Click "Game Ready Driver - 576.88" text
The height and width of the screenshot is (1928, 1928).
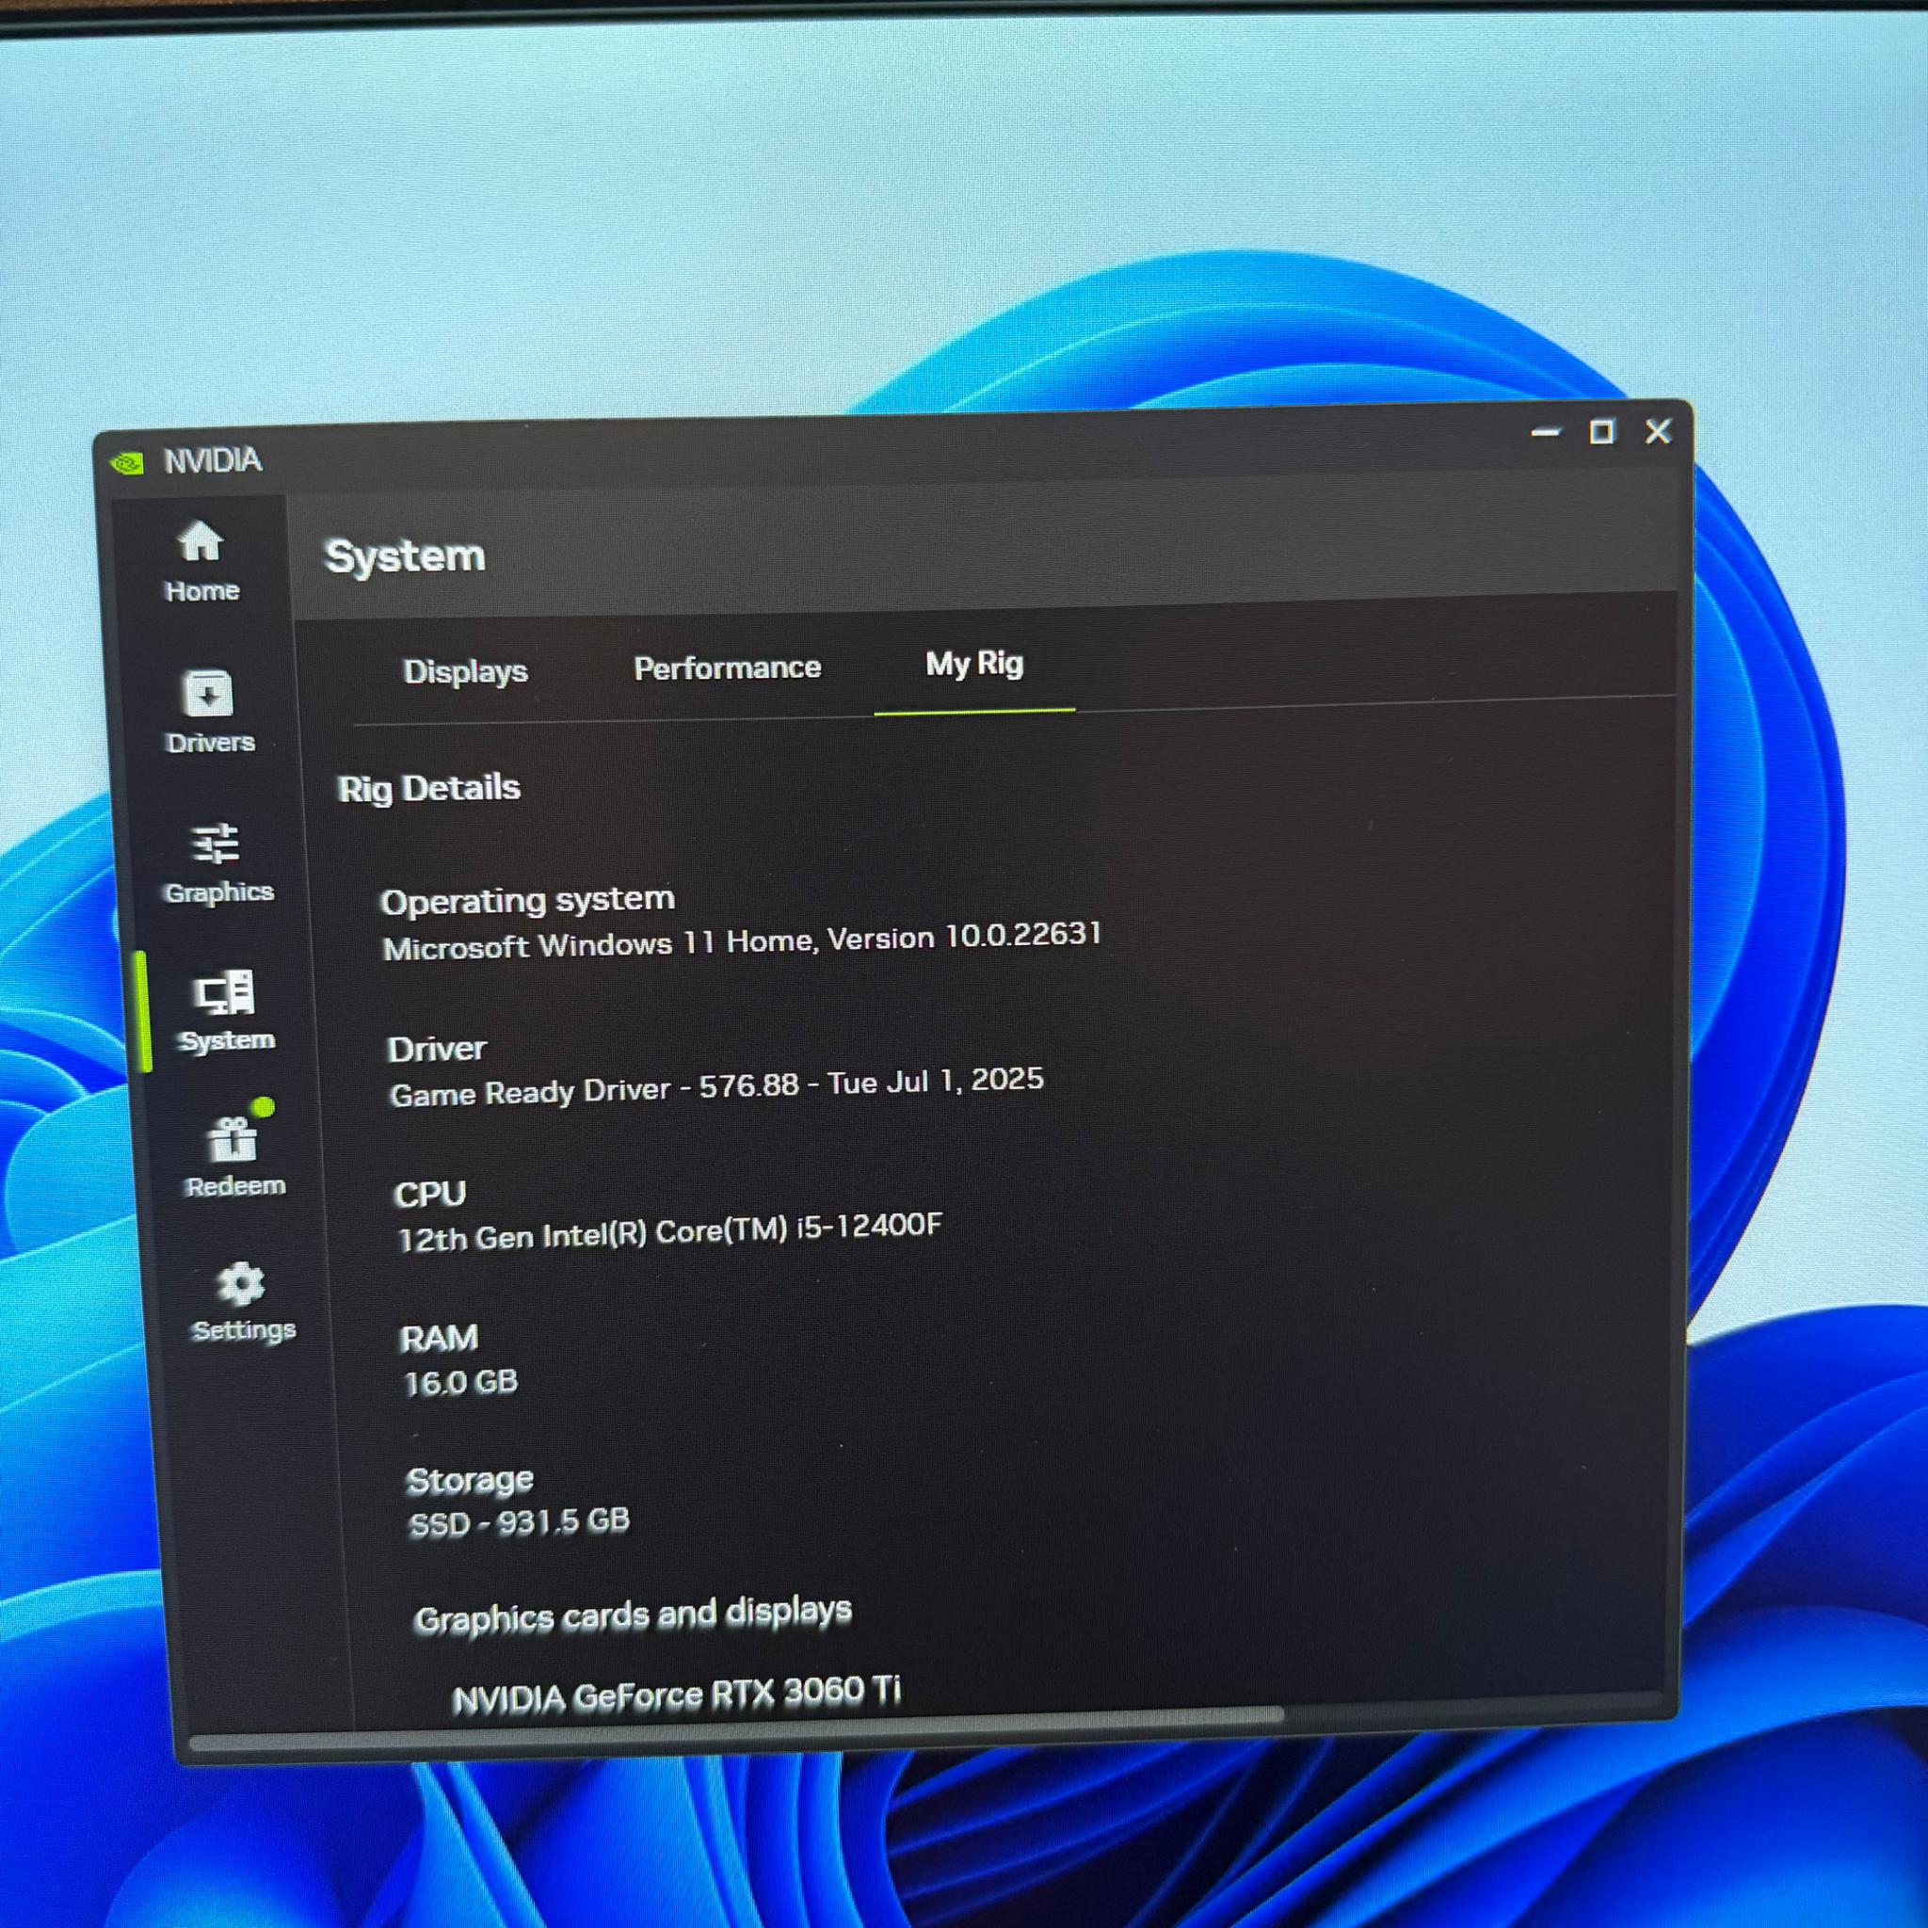click(595, 1089)
